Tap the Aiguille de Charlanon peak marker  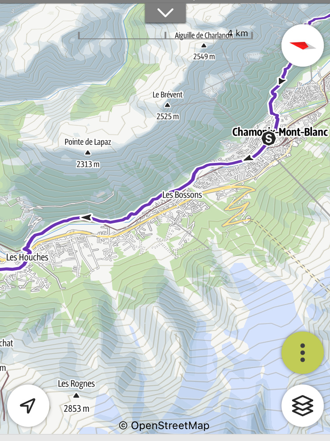pos(204,45)
